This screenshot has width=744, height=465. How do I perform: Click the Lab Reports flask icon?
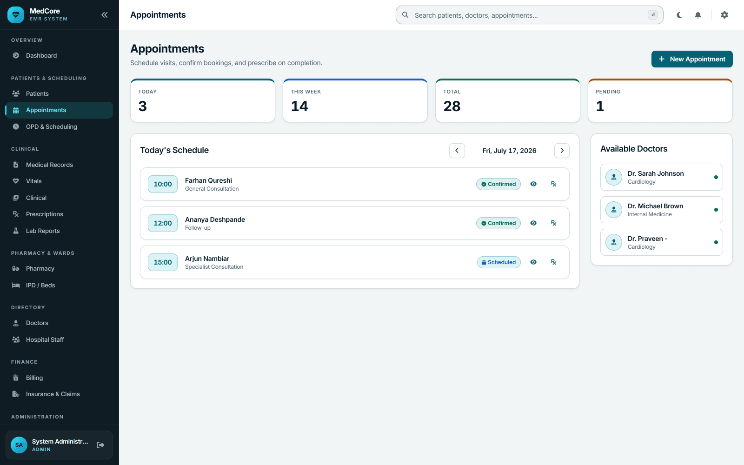(x=16, y=231)
